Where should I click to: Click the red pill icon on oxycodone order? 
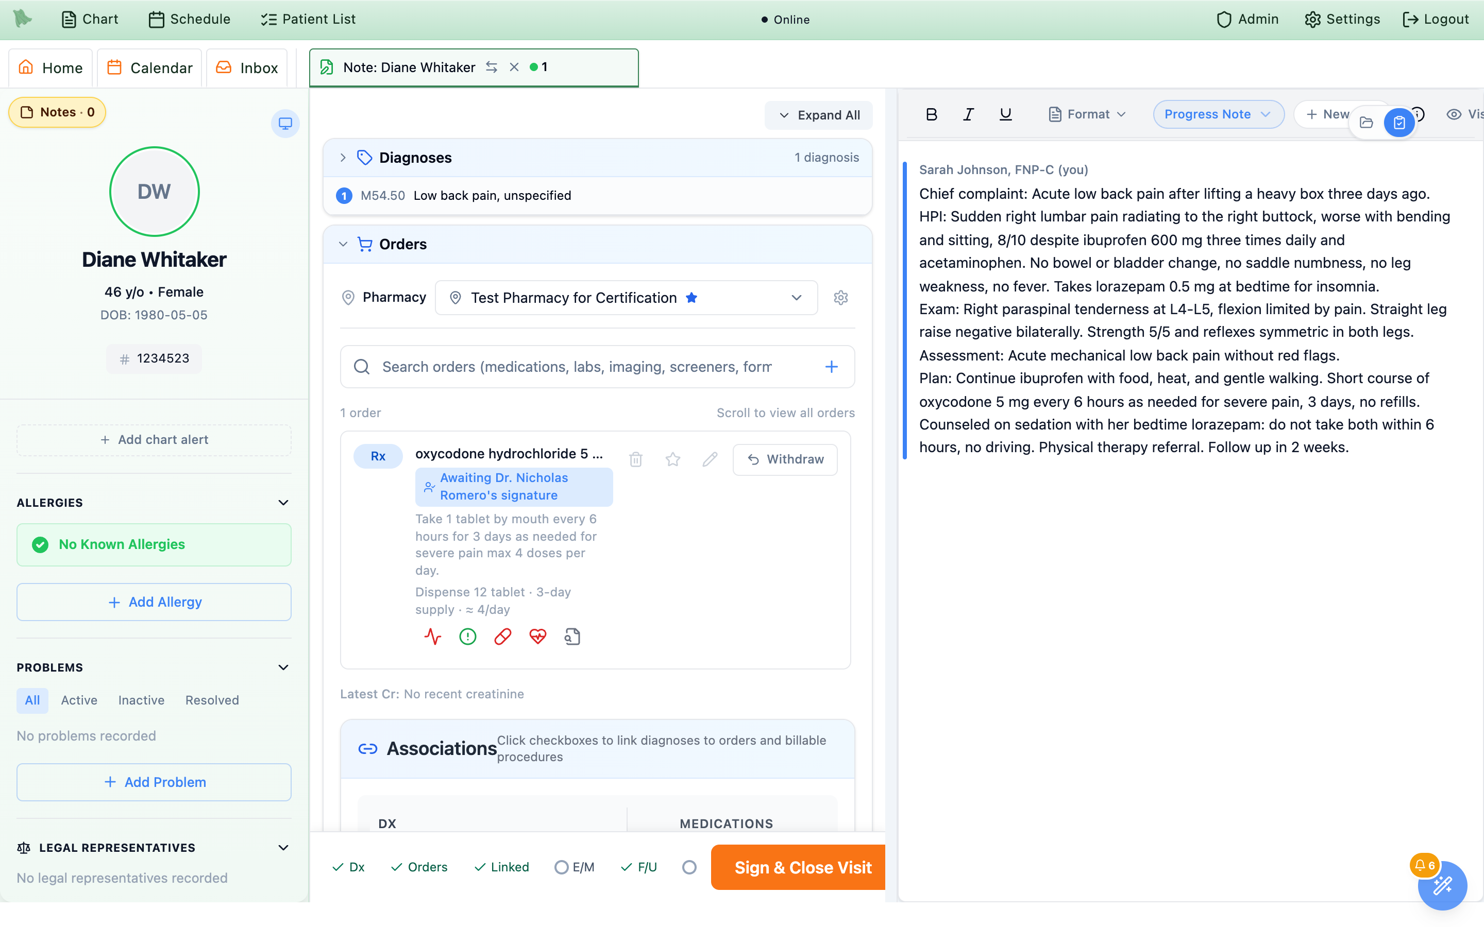point(503,637)
